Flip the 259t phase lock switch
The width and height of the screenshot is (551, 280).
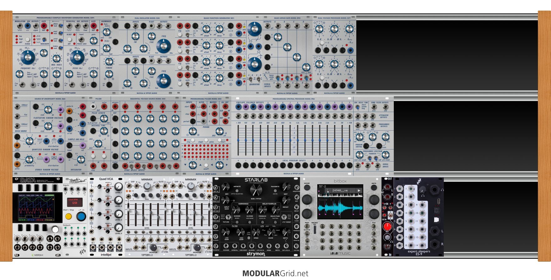(60, 25)
